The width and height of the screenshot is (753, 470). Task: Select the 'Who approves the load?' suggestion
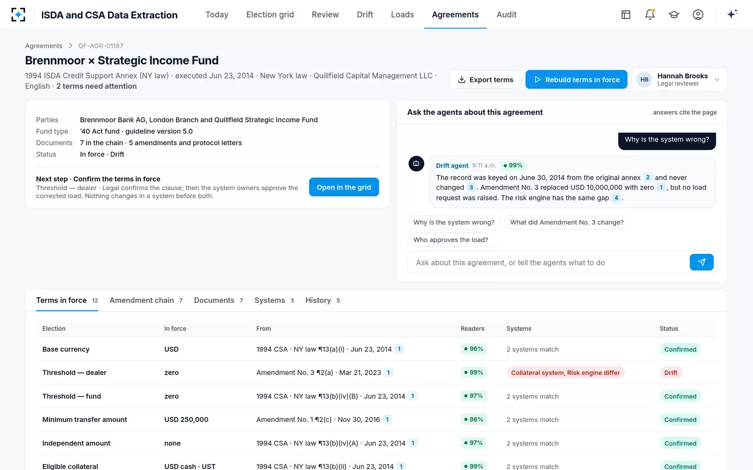click(x=451, y=240)
